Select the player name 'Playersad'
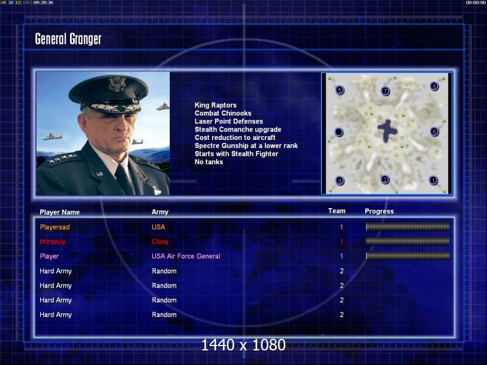 tap(55, 227)
